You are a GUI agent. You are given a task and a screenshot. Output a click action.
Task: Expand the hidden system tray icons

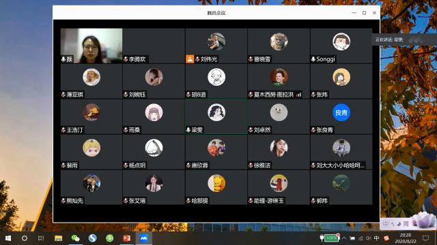(x=344, y=238)
